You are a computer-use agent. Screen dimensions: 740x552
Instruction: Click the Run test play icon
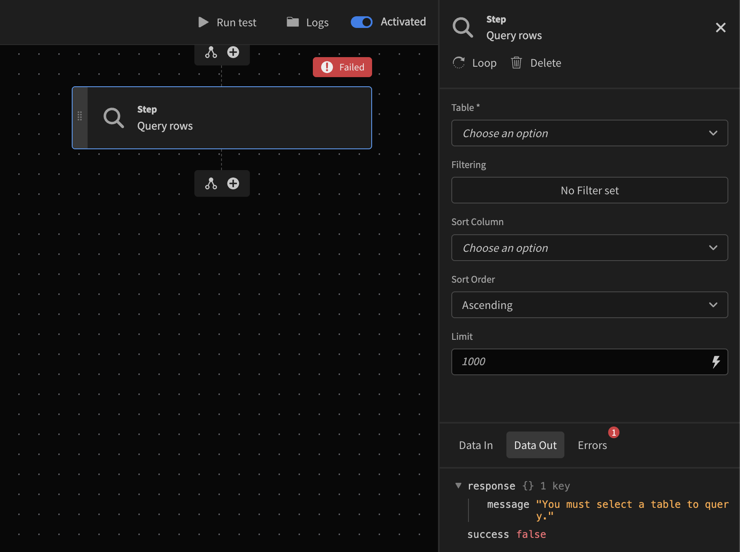pyautogui.click(x=204, y=22)
